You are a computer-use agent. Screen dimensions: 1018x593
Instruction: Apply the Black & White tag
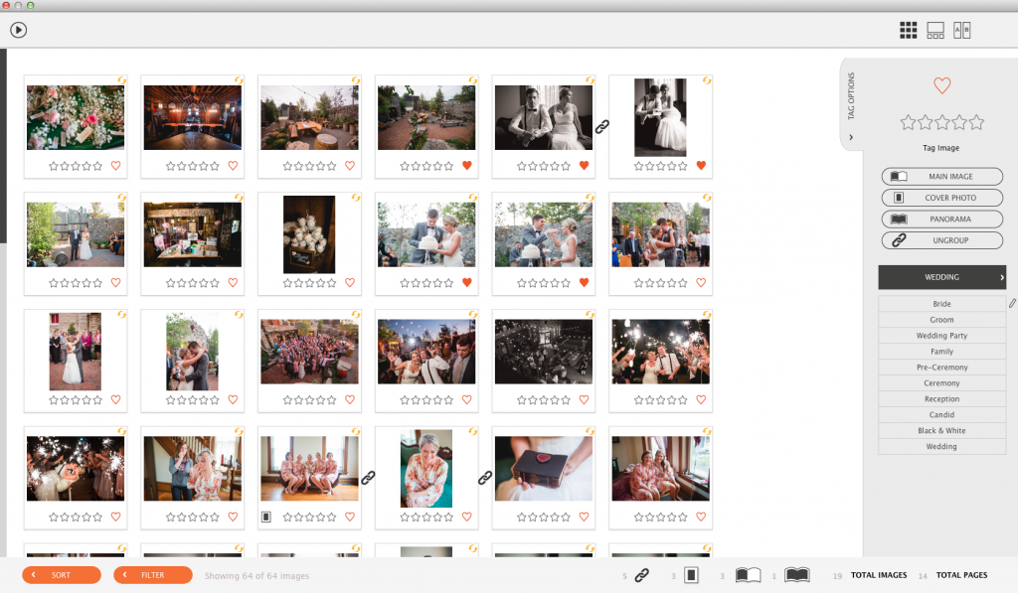pyautogui.click(x=941, y=431)
